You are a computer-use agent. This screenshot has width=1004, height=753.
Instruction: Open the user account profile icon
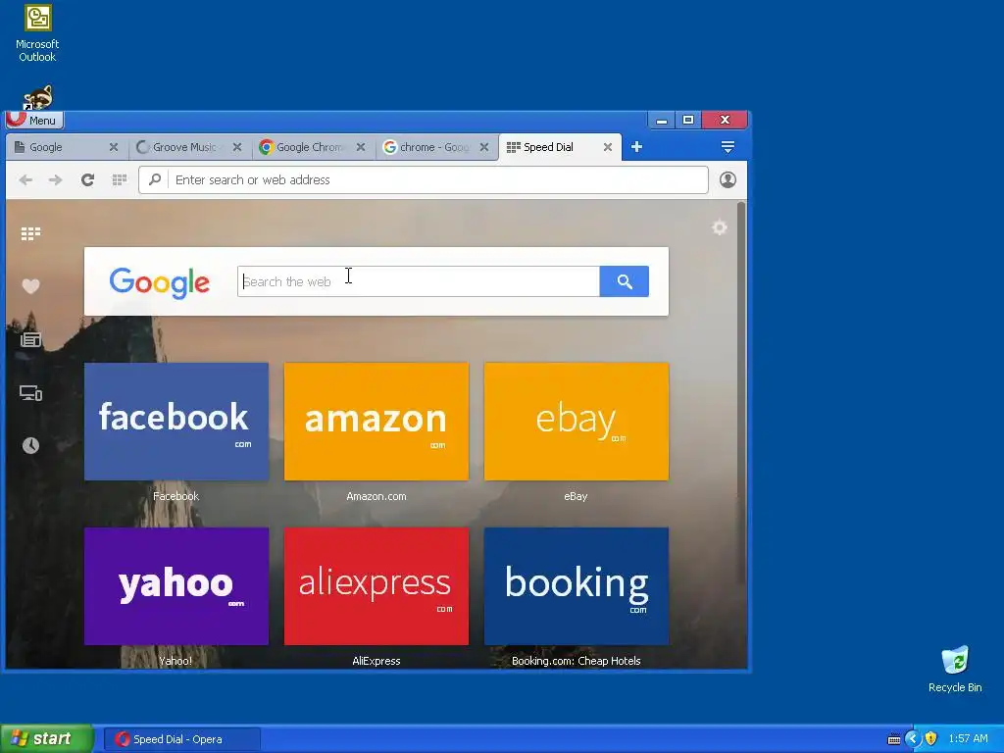pyautogui.click(x=728, y=180)
